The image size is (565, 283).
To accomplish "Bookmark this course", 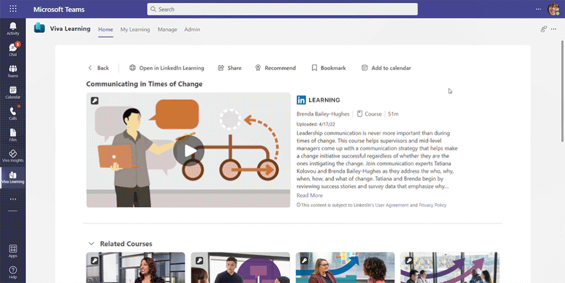I will click(328, 68).
